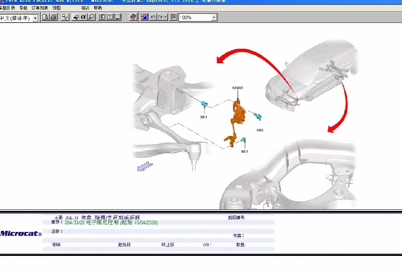Select the HN1 callout in the diagram
Screen dimensions: 402x275
pos(204,117)
